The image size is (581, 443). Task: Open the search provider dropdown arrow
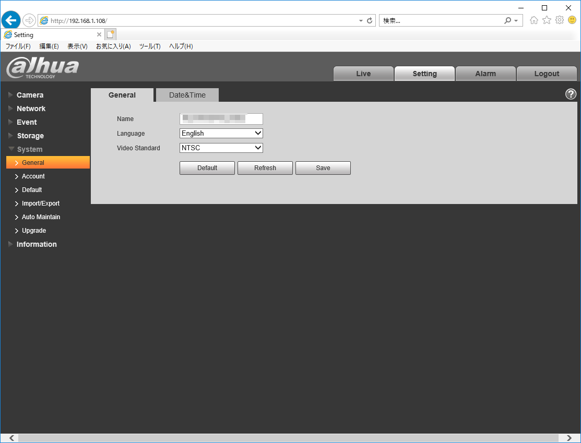point(516,21)
